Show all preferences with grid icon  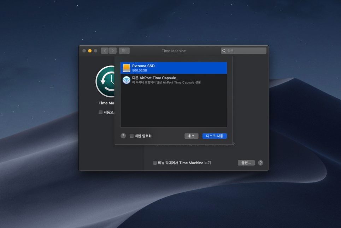tap(124, 51)
